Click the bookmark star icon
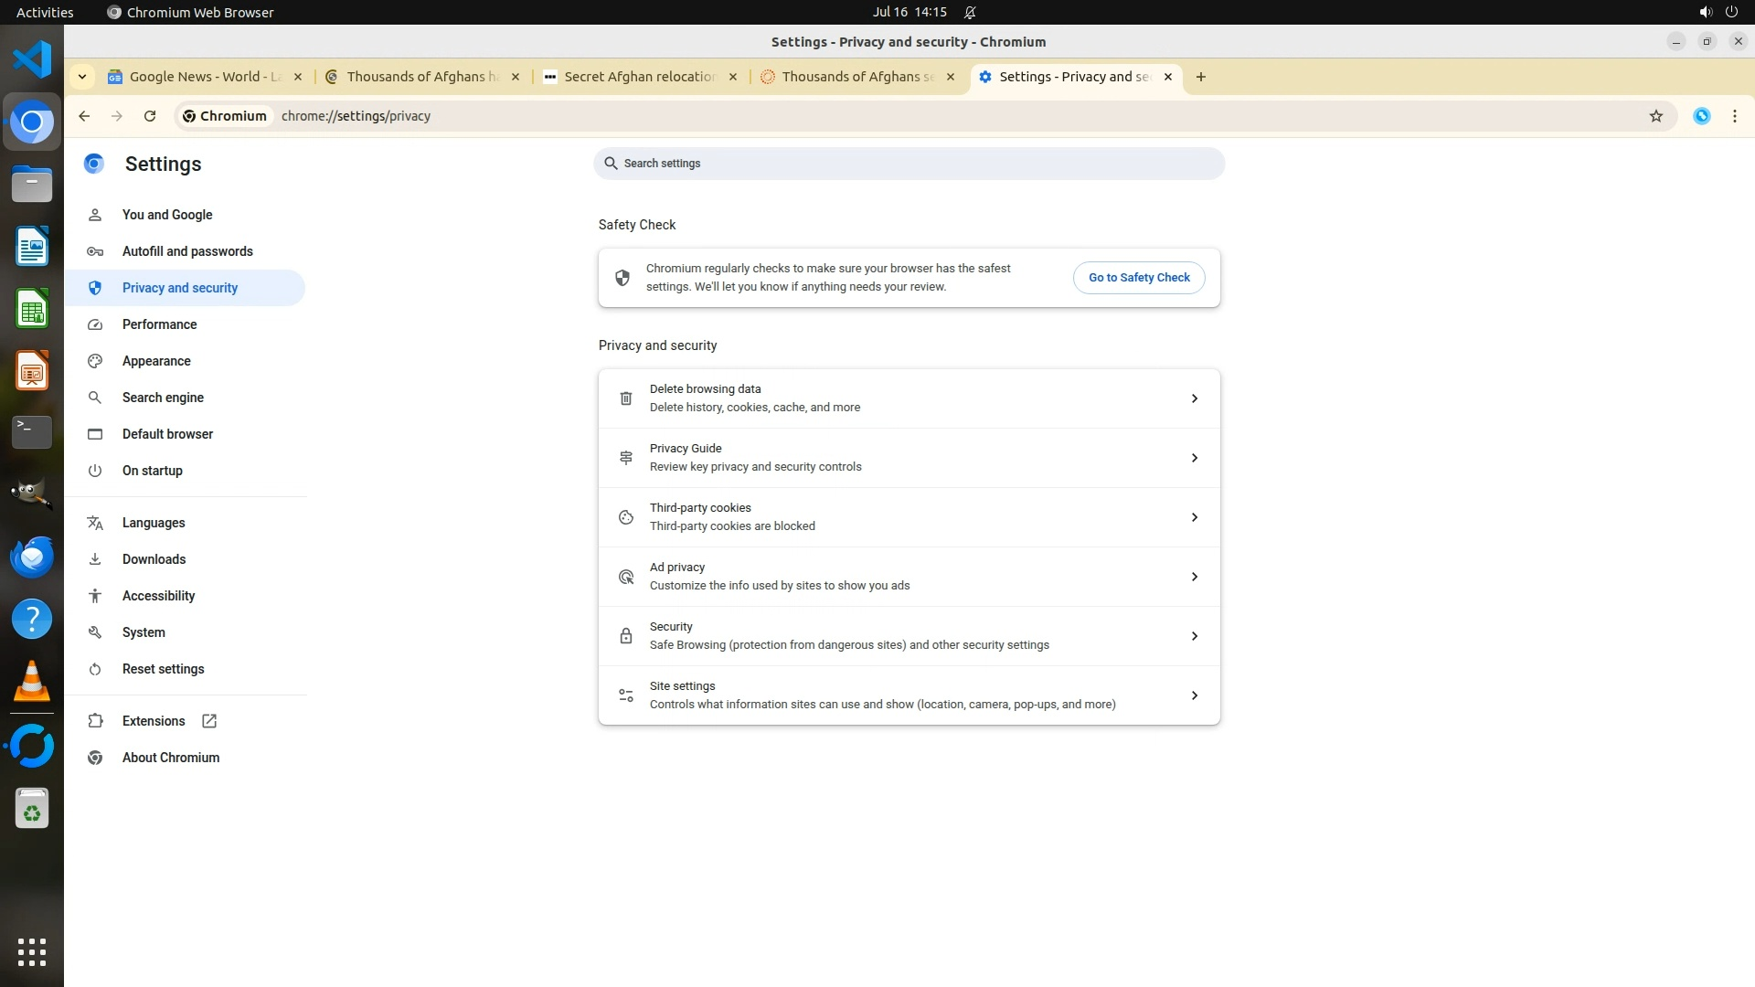This screenshot has height=987, width=1755. pyautogui.click(x=1655, y=116)
